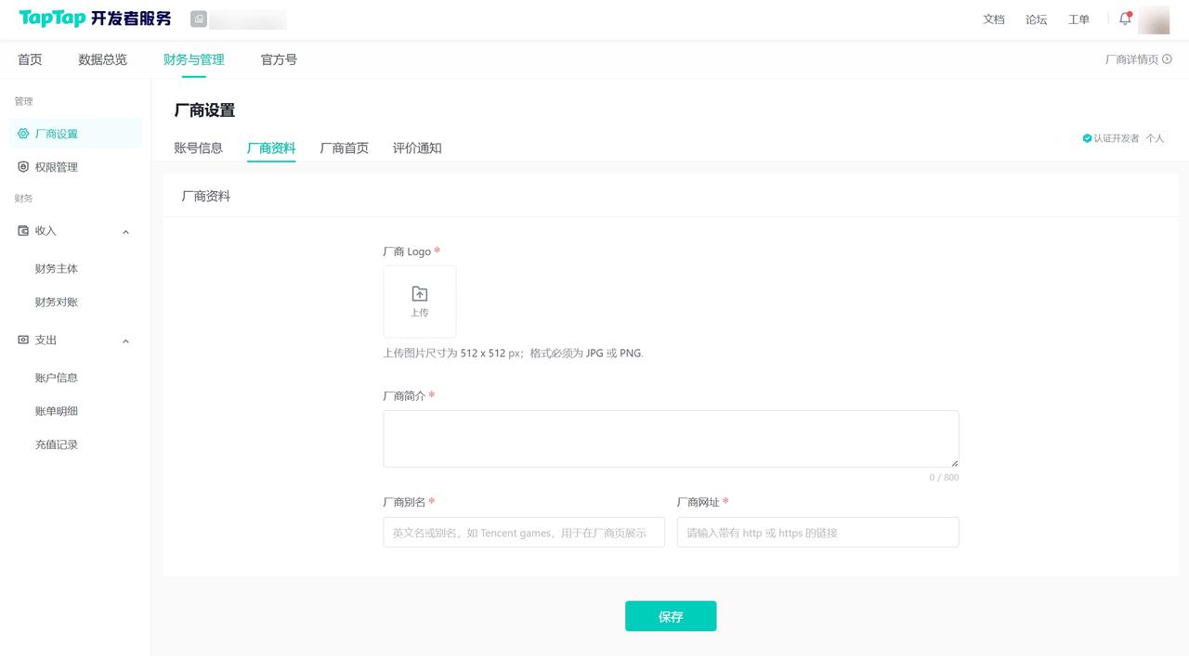Switch to the 账号信息 tab
Image resolution: width=1189 pixels, height=656 pixels.
pos(198,148)
